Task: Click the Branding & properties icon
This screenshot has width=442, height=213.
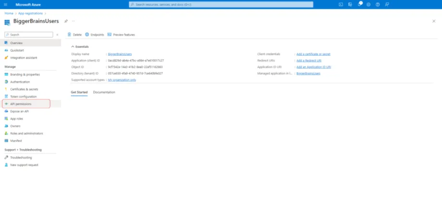Action: 6,74
